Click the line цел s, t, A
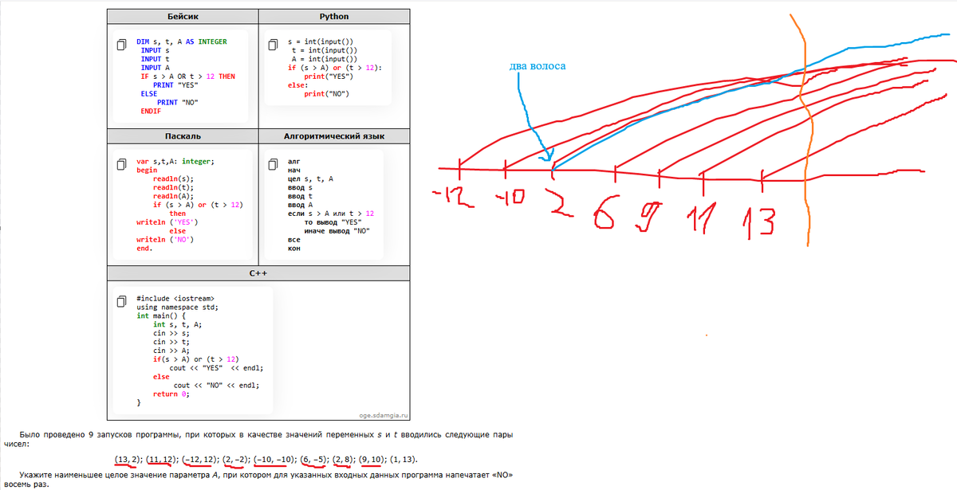 click(311, 179)
